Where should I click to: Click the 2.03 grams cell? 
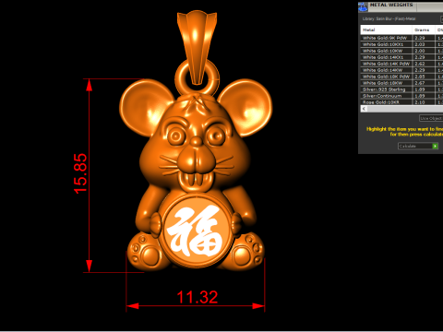point(424,44)
